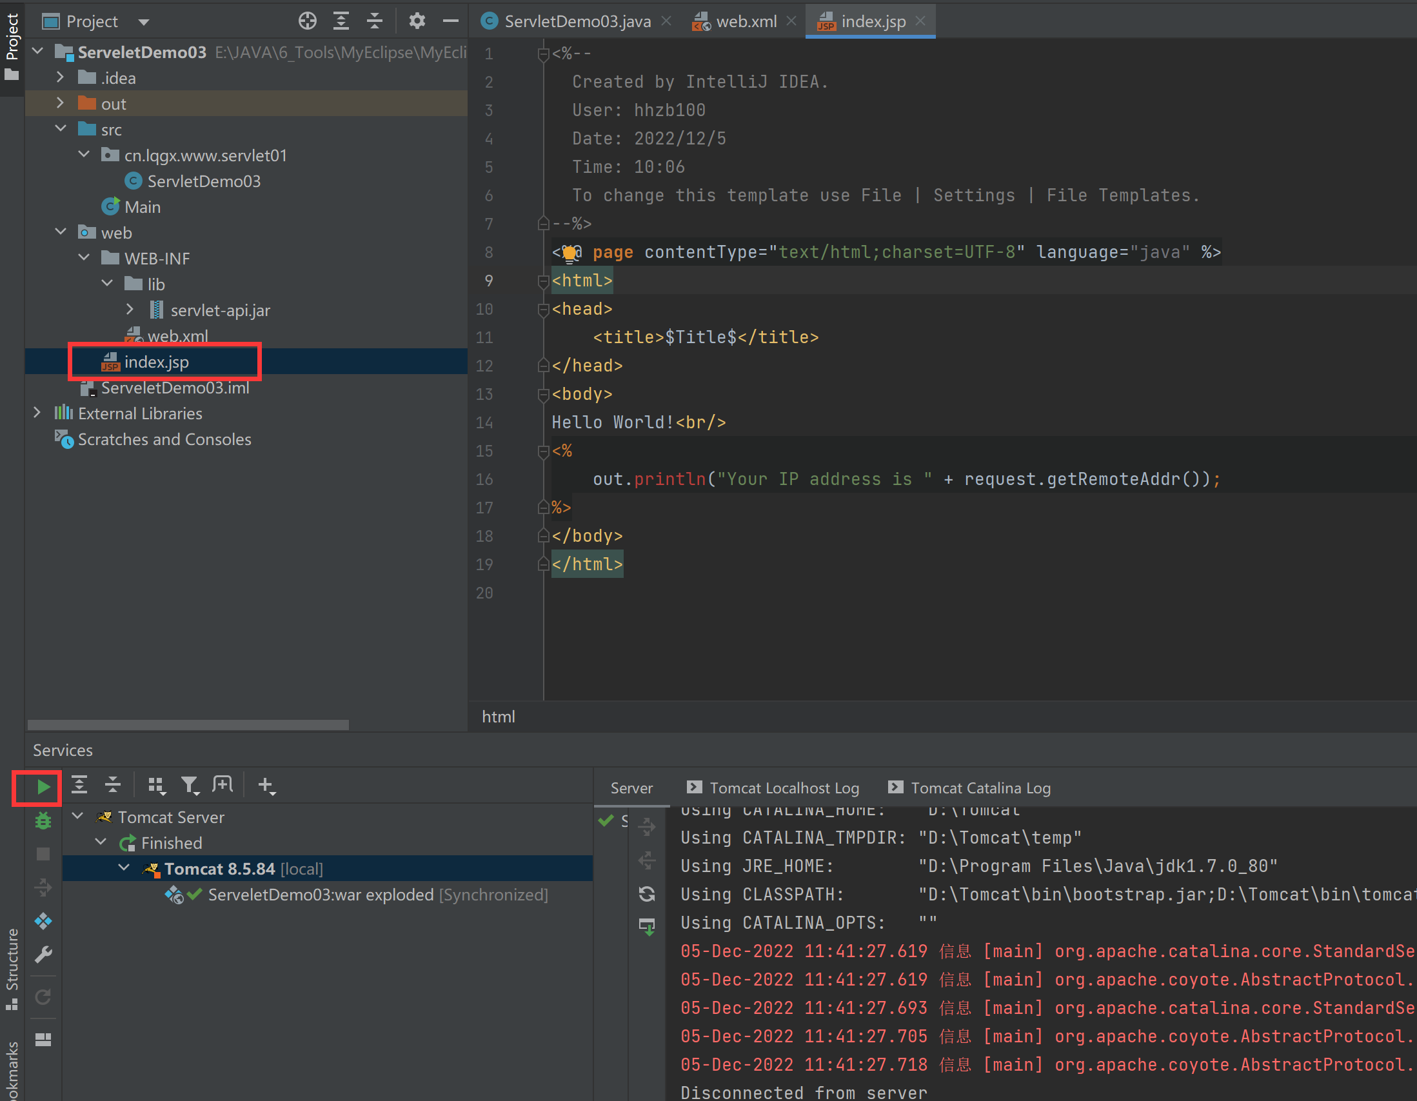Click the Stop button in Services sidebar

43,854
